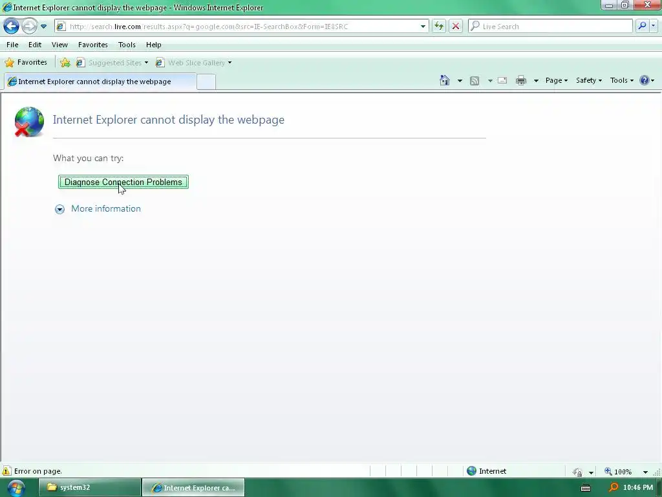The image size is (662, 497).
Task: Open the Favorites menu in menu bar
Action: [x=93, y=45]
